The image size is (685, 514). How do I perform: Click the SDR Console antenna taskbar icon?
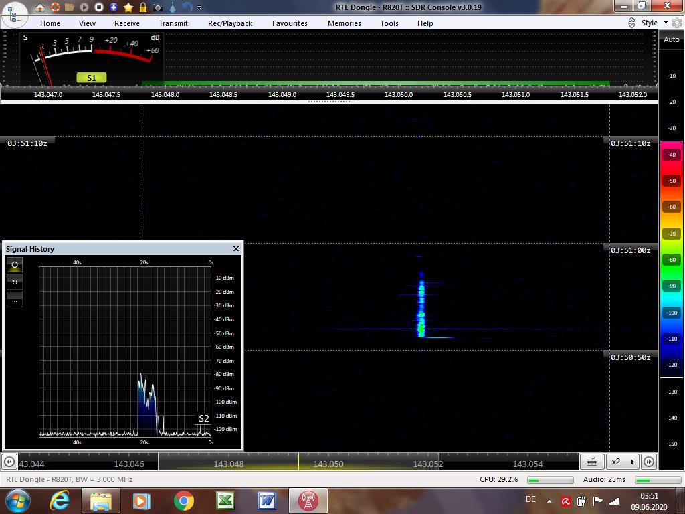point(308,501)
